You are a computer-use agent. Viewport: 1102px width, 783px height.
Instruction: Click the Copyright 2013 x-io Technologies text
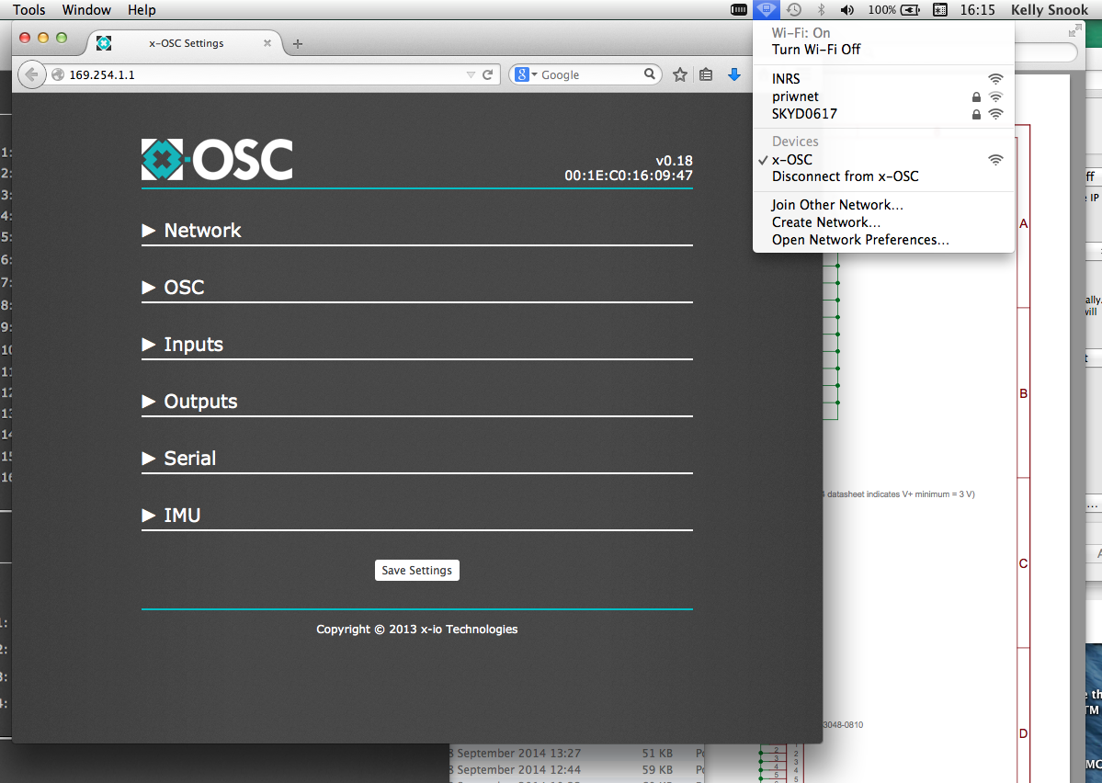tap(416, 630)
